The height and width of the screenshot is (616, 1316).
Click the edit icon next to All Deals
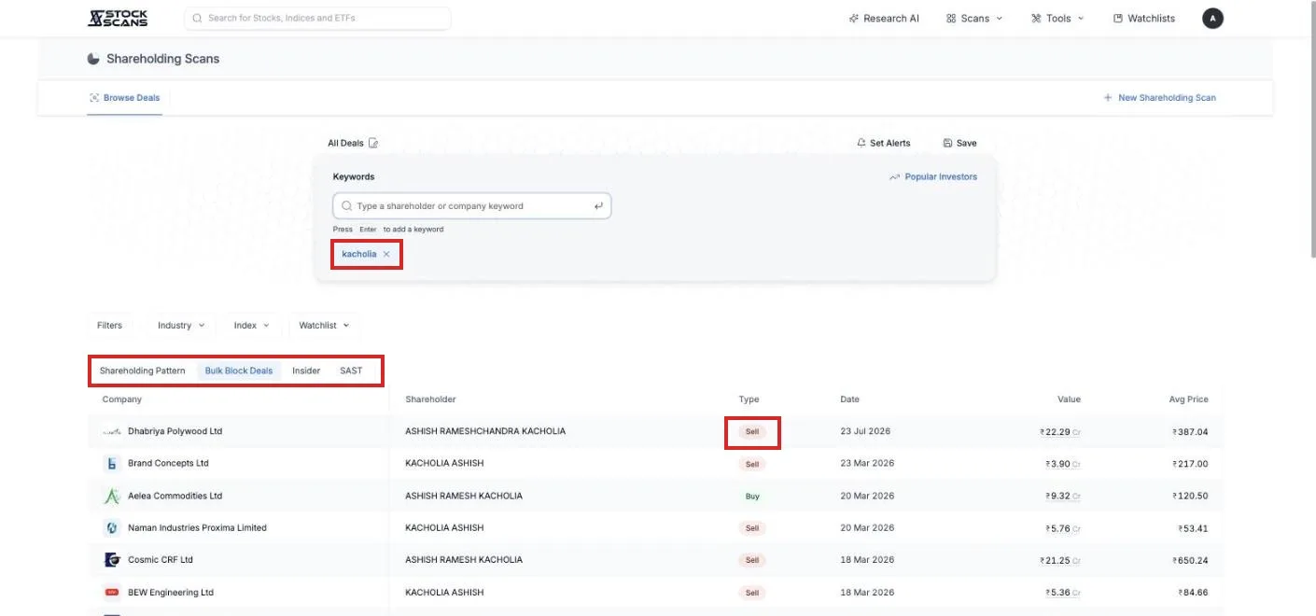point(373,143)
